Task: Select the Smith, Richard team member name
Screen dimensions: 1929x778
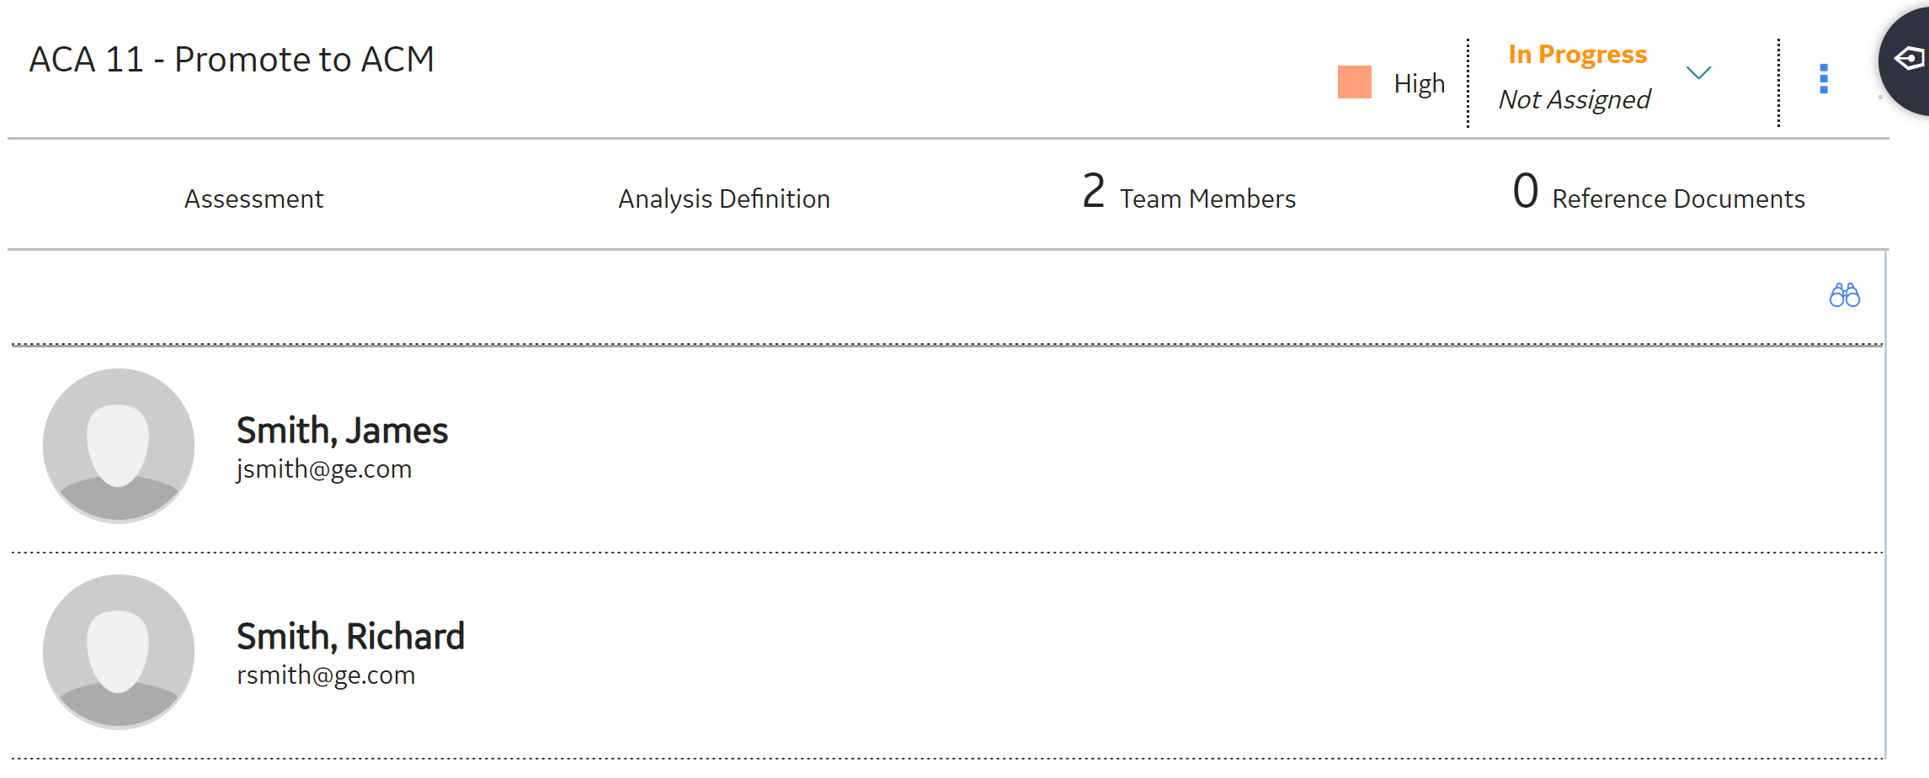Action: 350,637
